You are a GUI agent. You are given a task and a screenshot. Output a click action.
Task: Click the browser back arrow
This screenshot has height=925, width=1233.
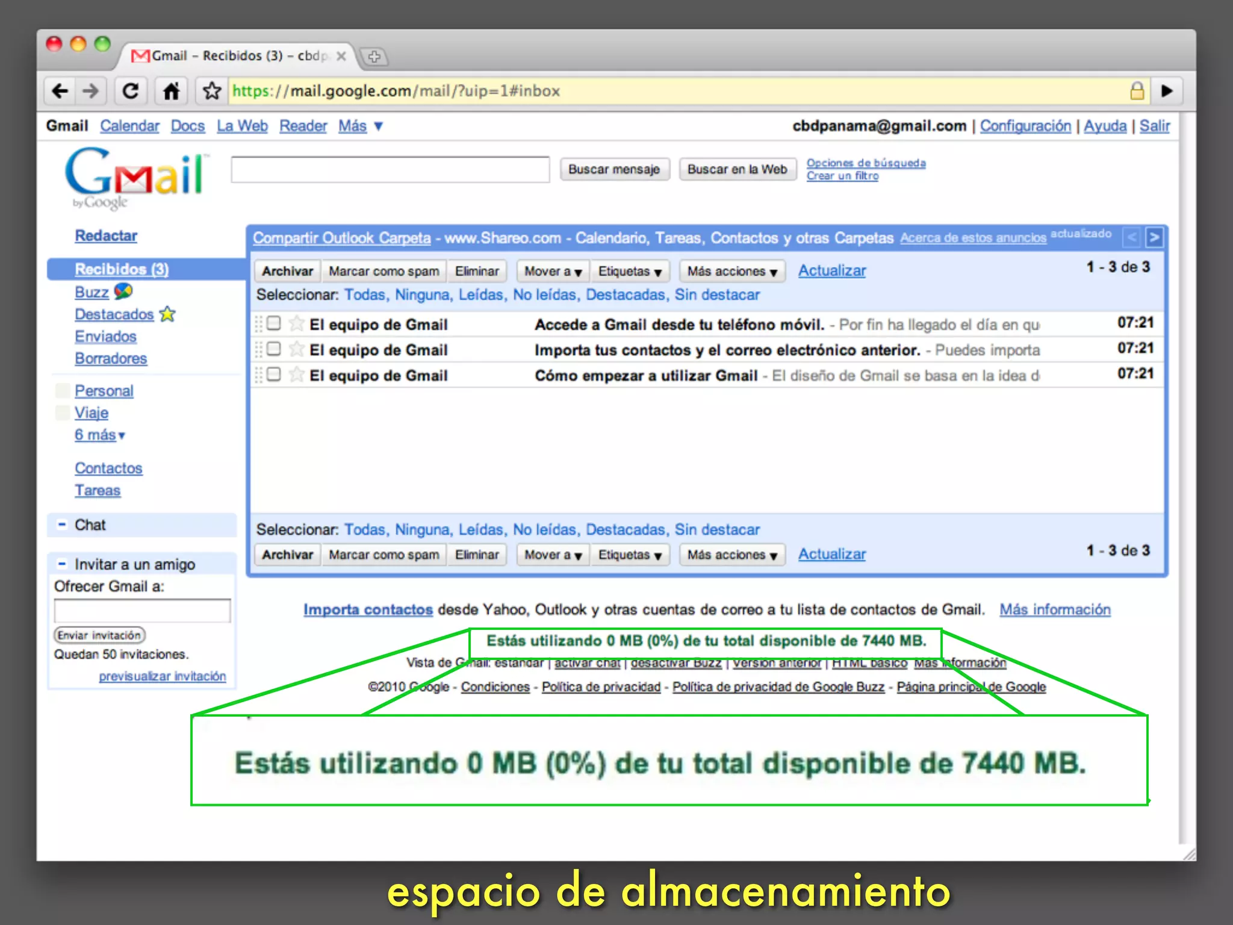60,91
